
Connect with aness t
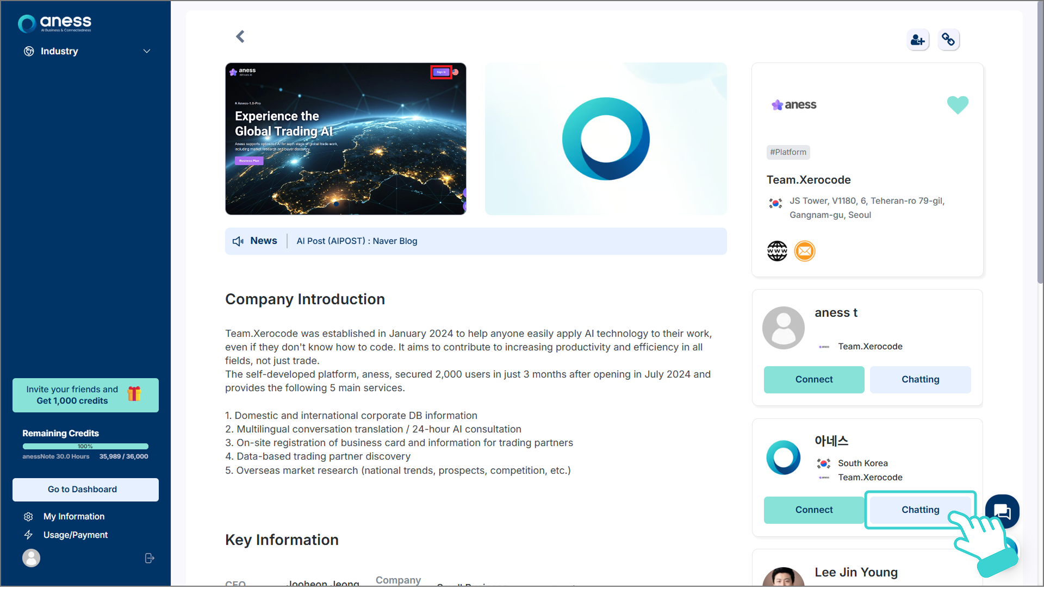point(813,379)
